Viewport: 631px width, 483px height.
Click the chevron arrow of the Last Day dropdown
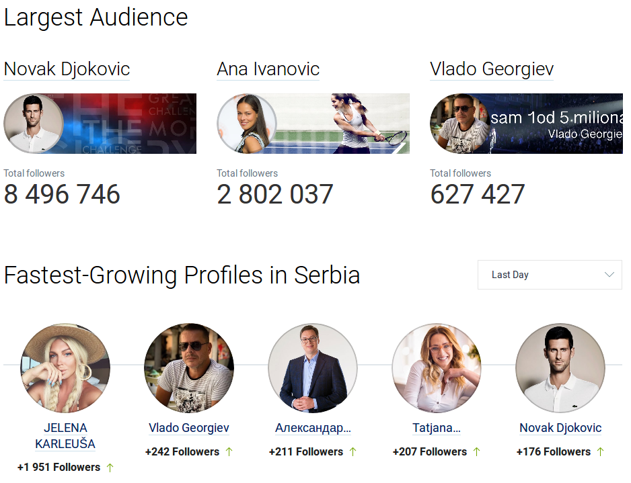[x=609, y=275]
